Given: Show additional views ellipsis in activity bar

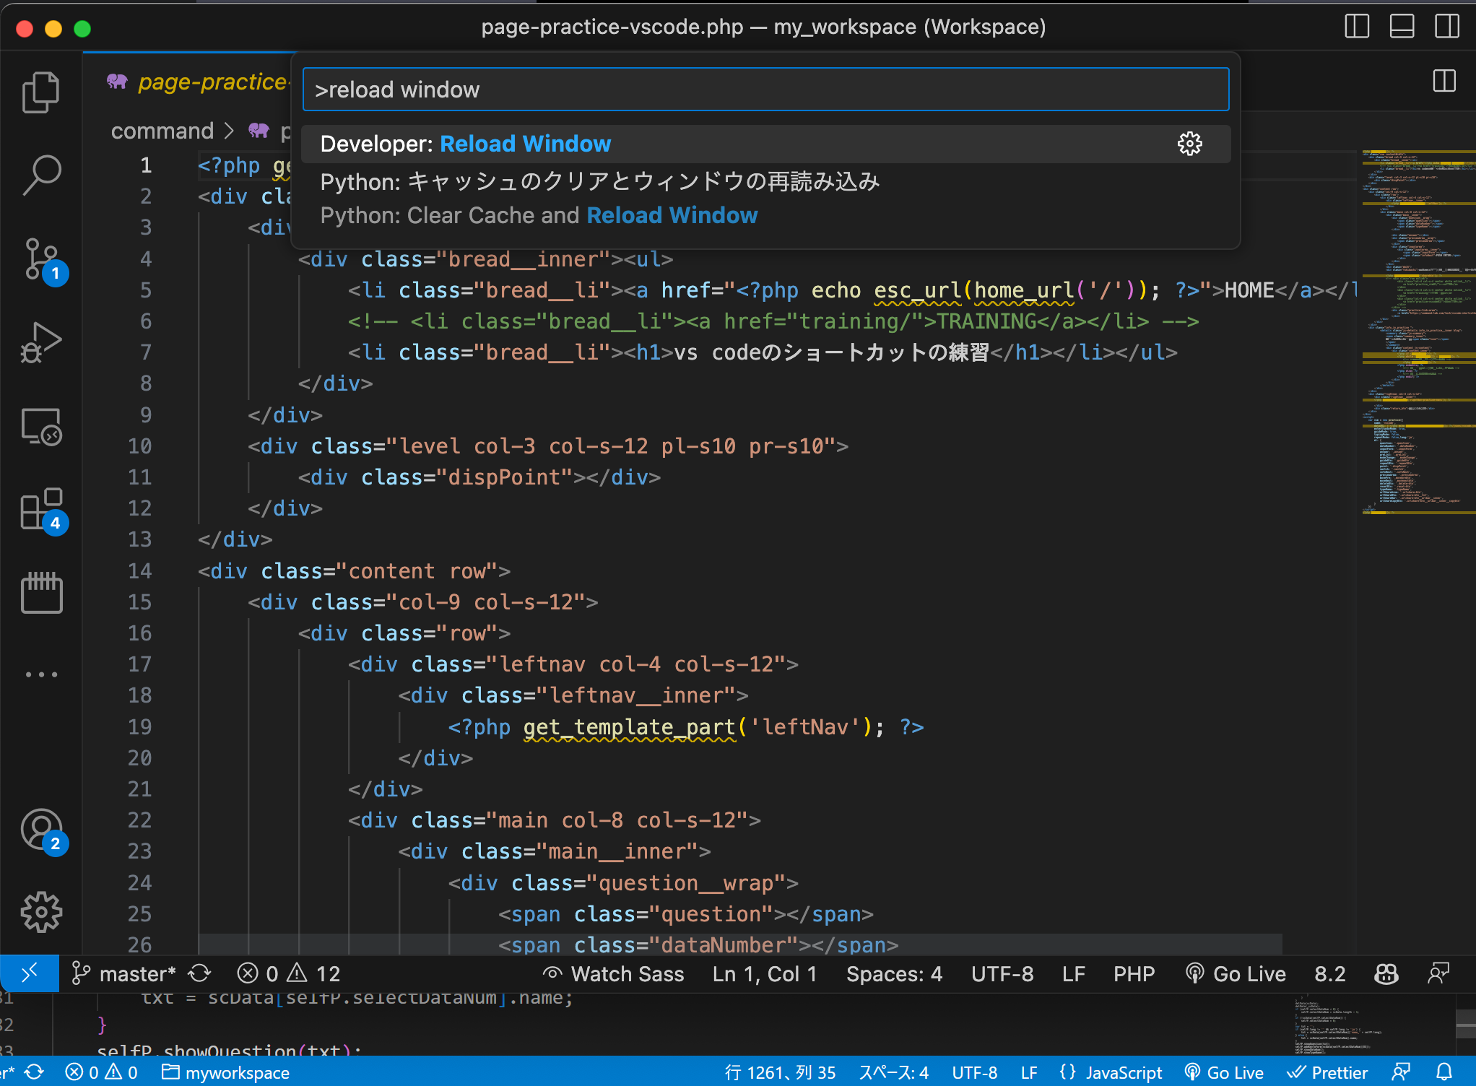Looking at the screenshot, I should pyautogui.click(x=41, y=674).
